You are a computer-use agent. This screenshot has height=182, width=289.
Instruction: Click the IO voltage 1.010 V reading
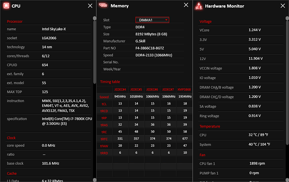click(x=254, y=78)
